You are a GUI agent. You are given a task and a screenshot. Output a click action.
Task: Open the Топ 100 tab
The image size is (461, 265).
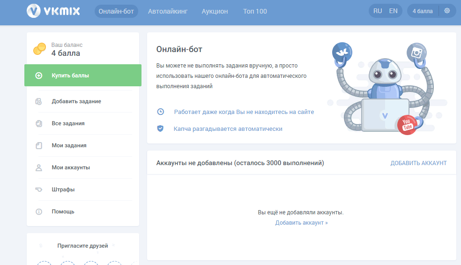click(x=255, y=11)
